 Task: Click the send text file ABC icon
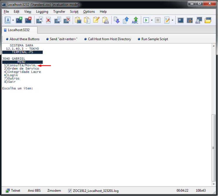135,20
